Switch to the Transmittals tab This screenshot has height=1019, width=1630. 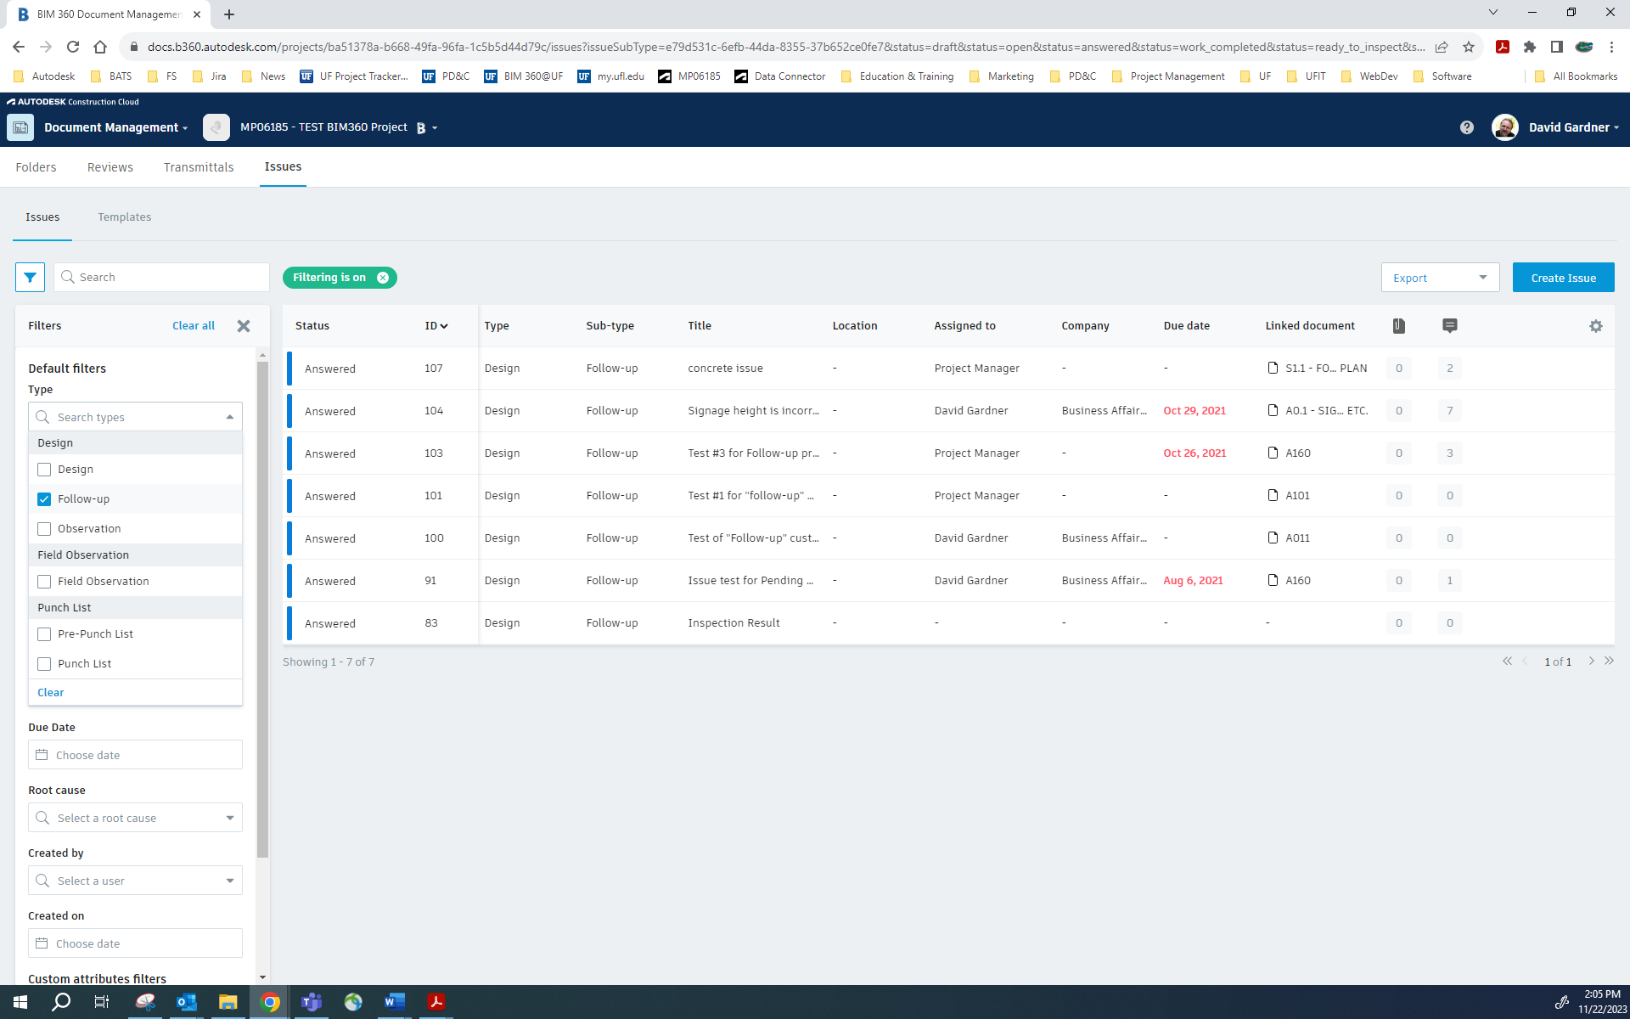pyautogui.click(x=199, y=167)
